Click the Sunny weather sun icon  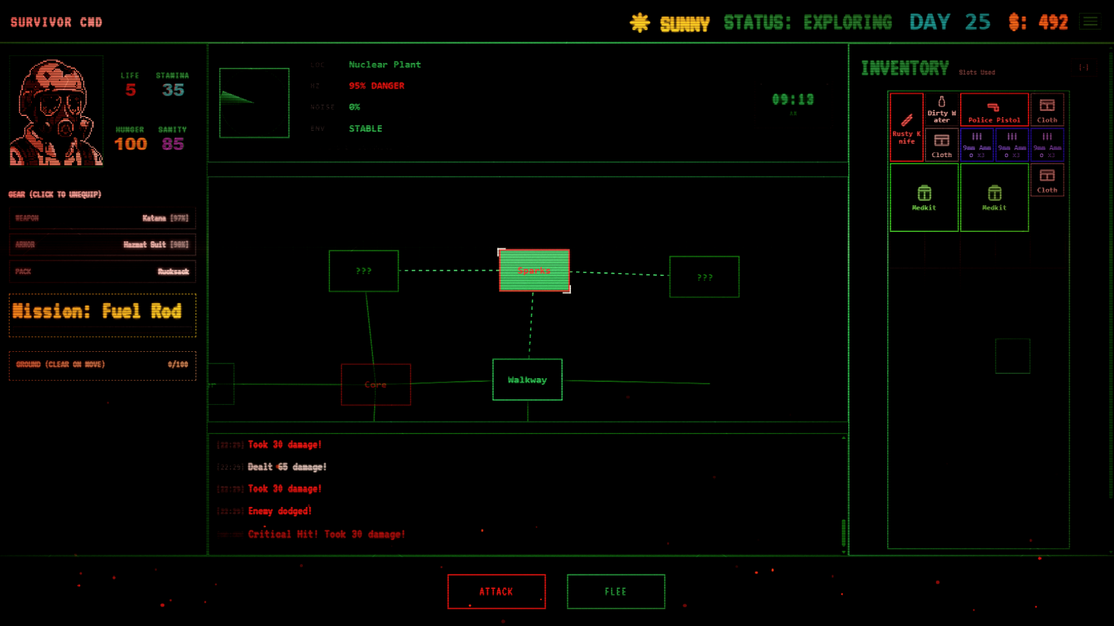point(639,22)
